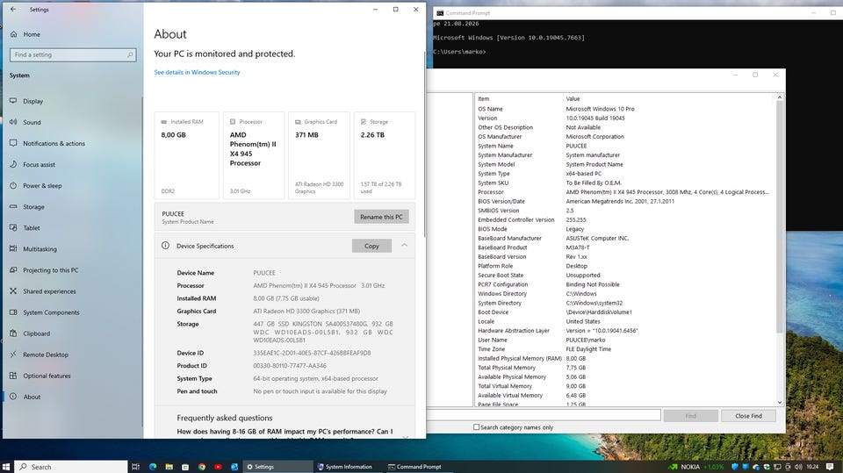
Task: Click the Graphics Card summary card
Action: point(320,155)
